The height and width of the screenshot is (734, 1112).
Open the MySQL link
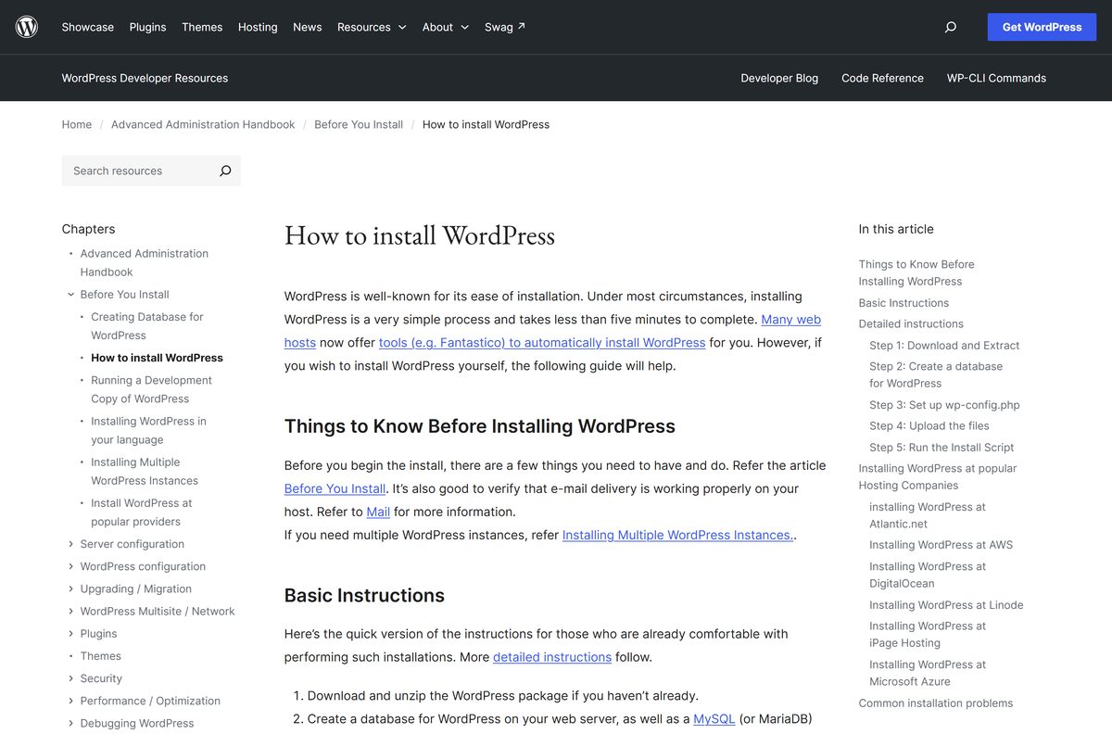point(714,718)
